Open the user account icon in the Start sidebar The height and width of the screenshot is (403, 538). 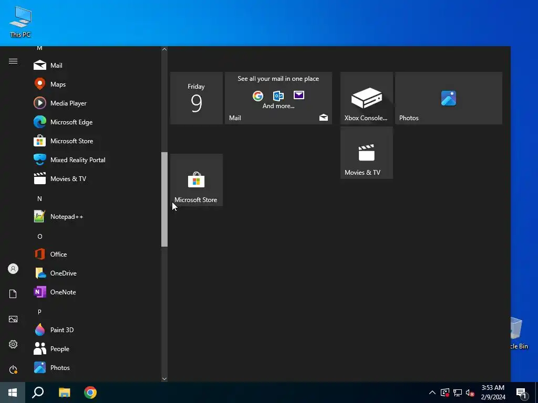tap(13, 269)
